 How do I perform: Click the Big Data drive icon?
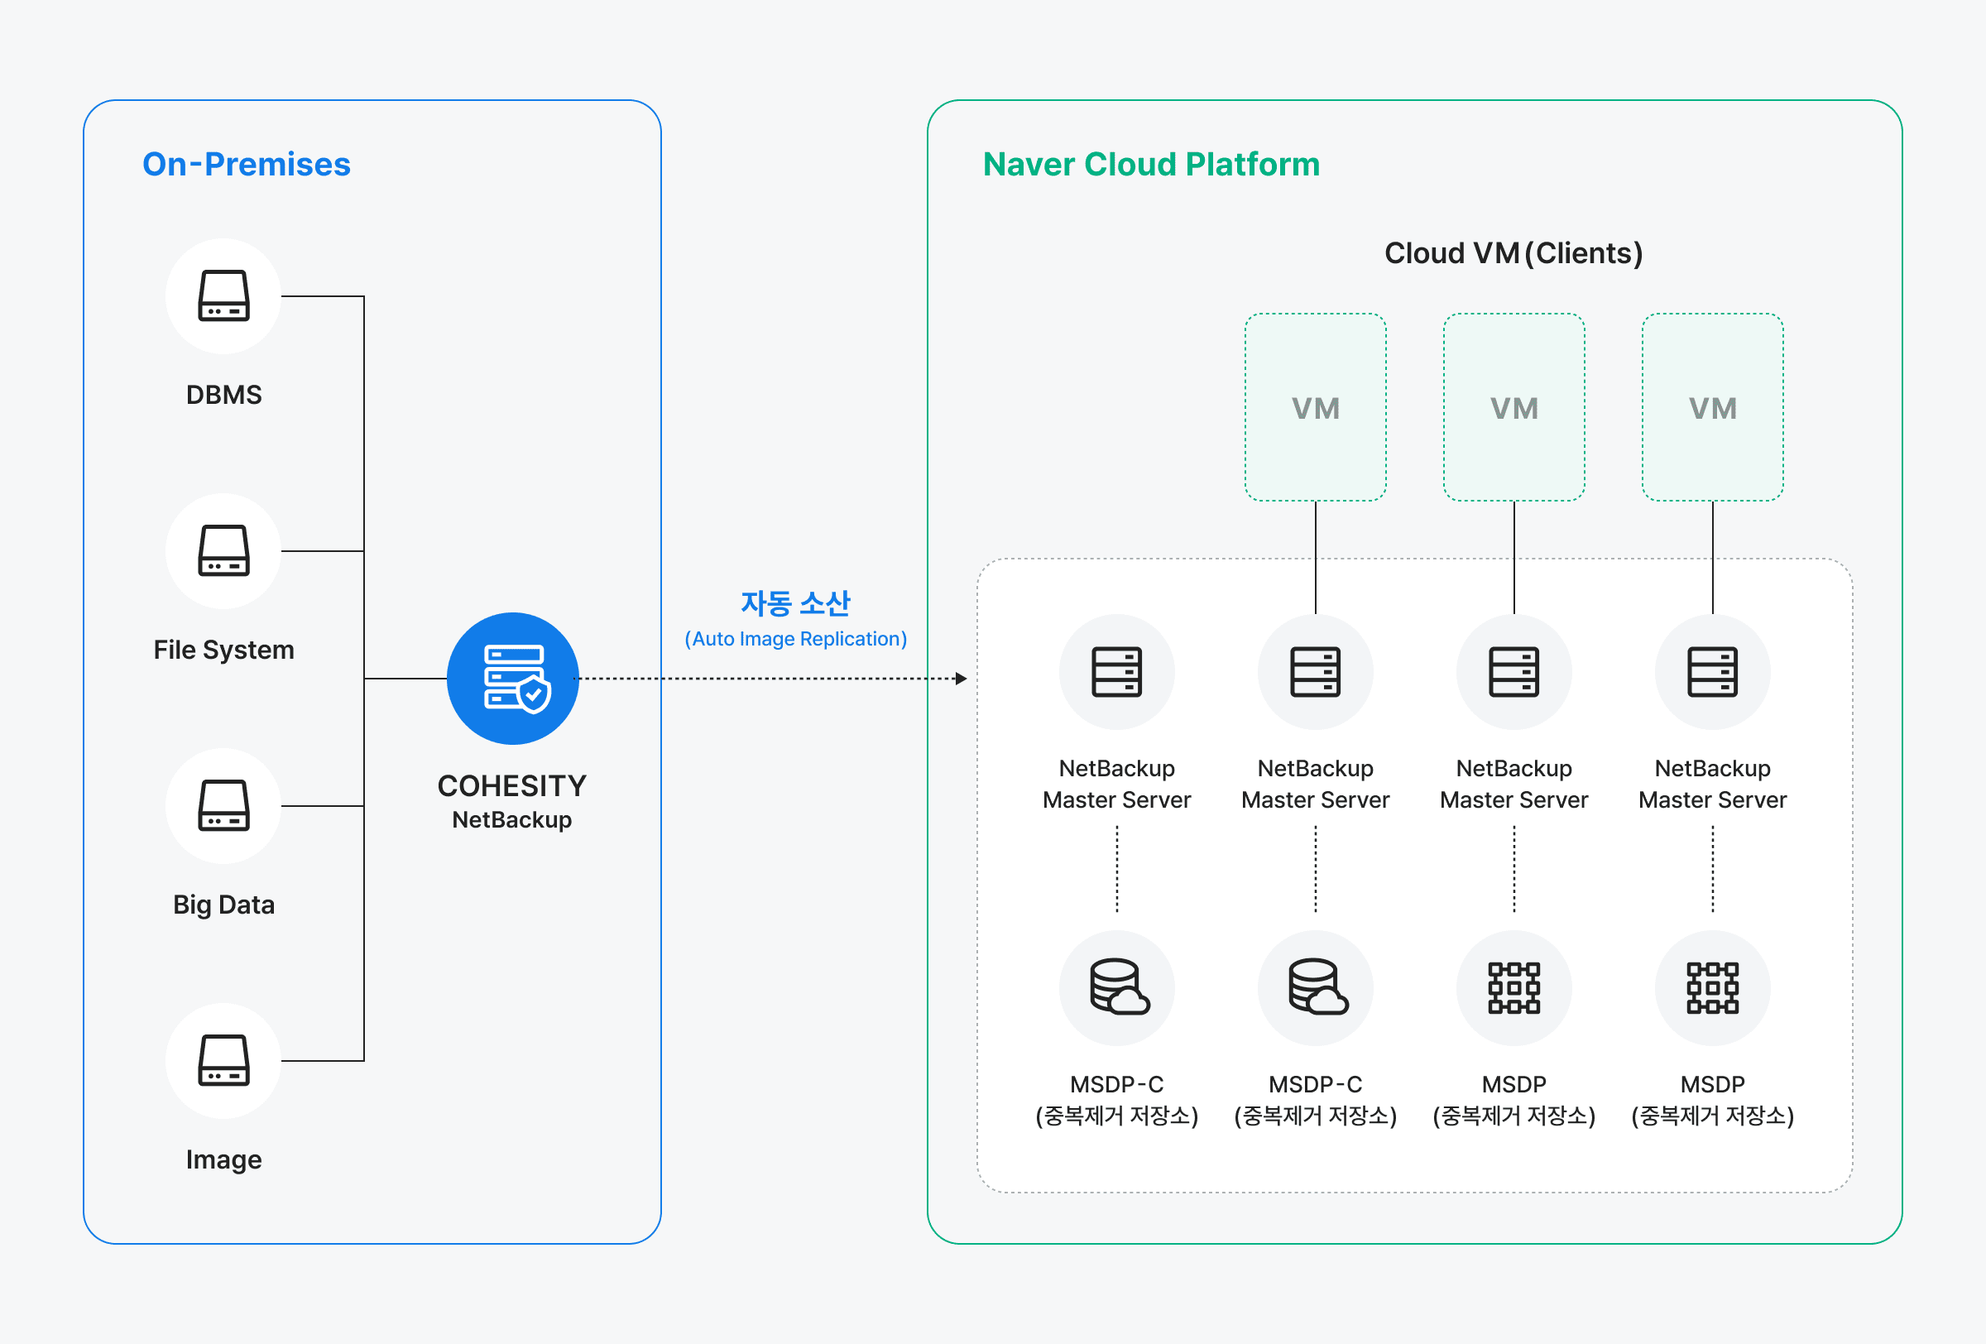pos(223,806)
